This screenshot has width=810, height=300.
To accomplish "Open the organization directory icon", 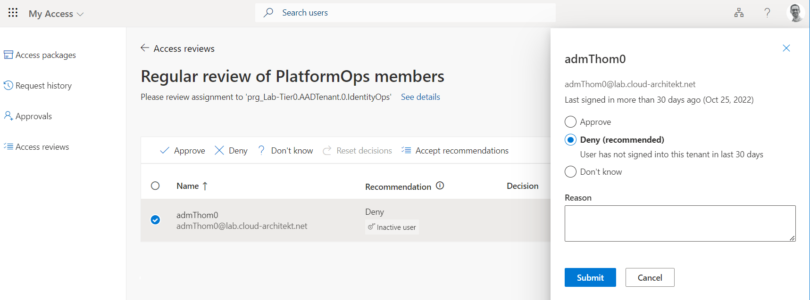I will (739, 13).
